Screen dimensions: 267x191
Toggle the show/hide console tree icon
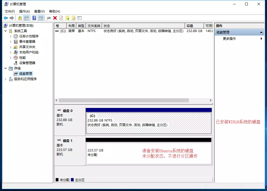point(26,18)
